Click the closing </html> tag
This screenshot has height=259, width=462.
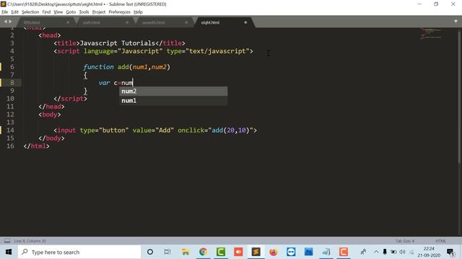(37, 146)
